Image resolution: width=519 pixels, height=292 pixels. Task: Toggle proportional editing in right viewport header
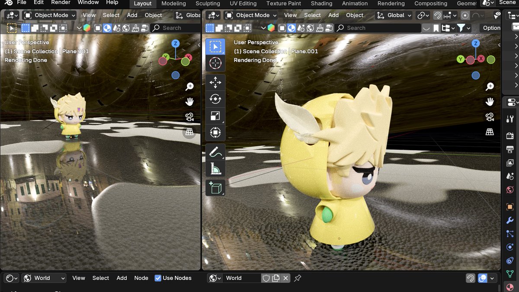click(x=465, y=16)
